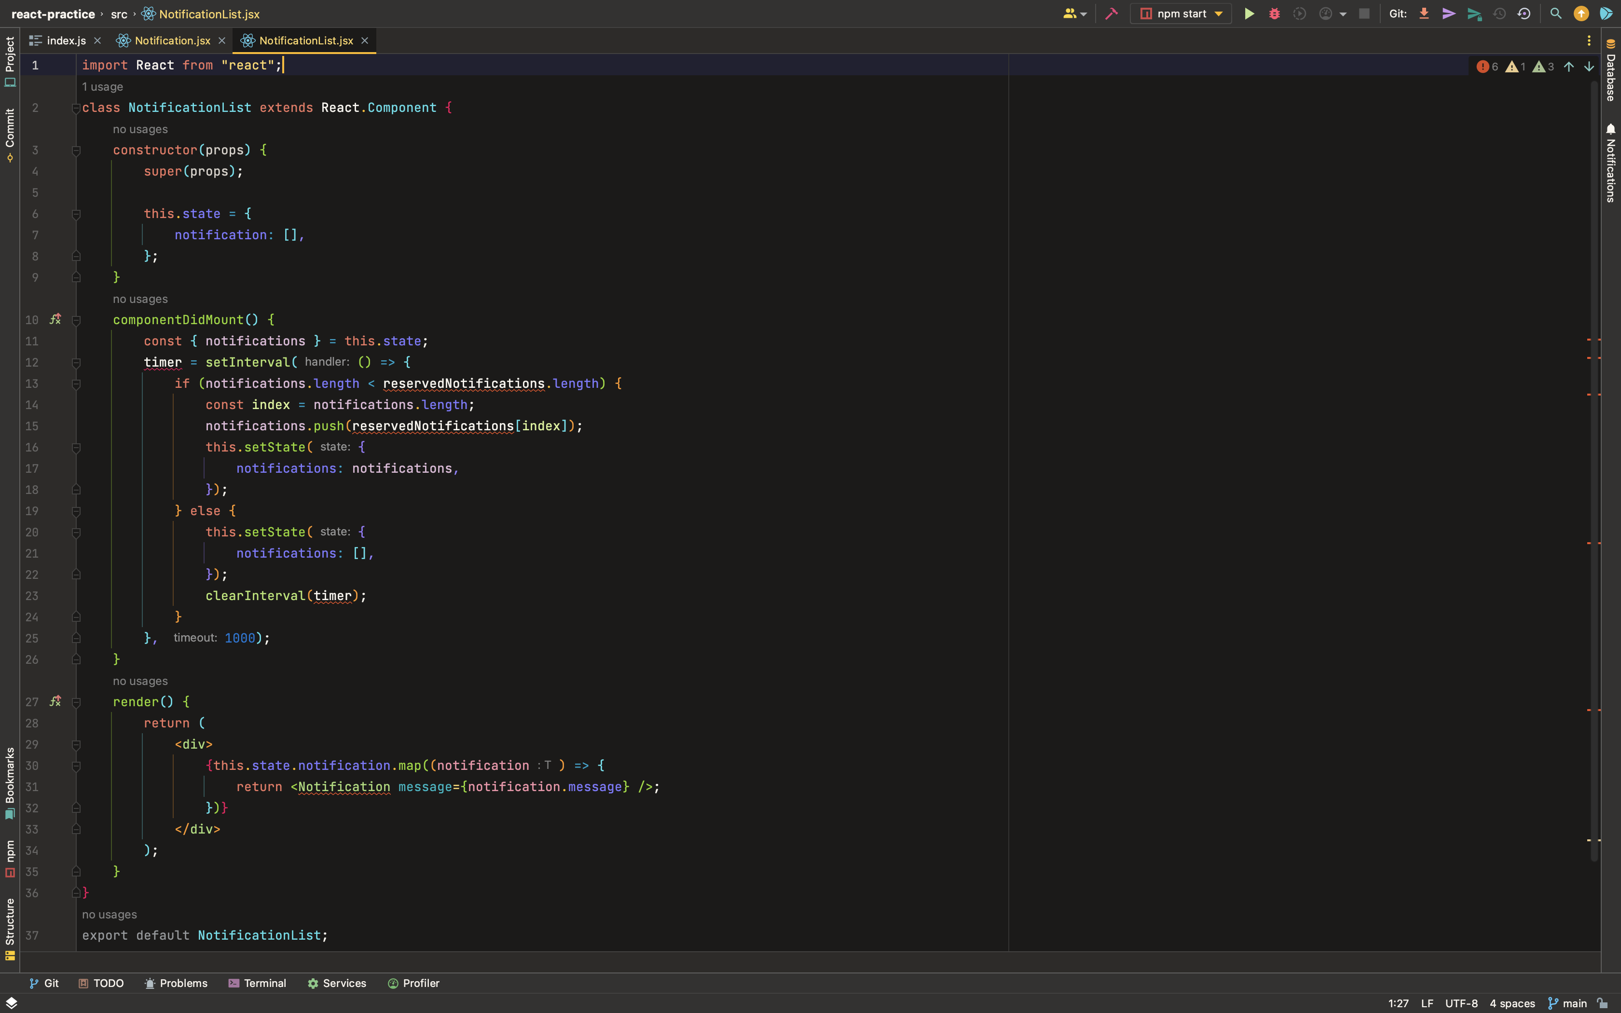Change 4 spaces indentation setting
The height and width of the screenshot is (1013, 1621).
1512,1003
